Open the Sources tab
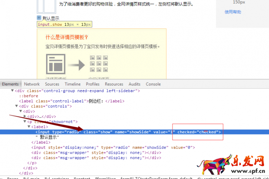This screenshot has width=269, height=179. click(52, 84)
